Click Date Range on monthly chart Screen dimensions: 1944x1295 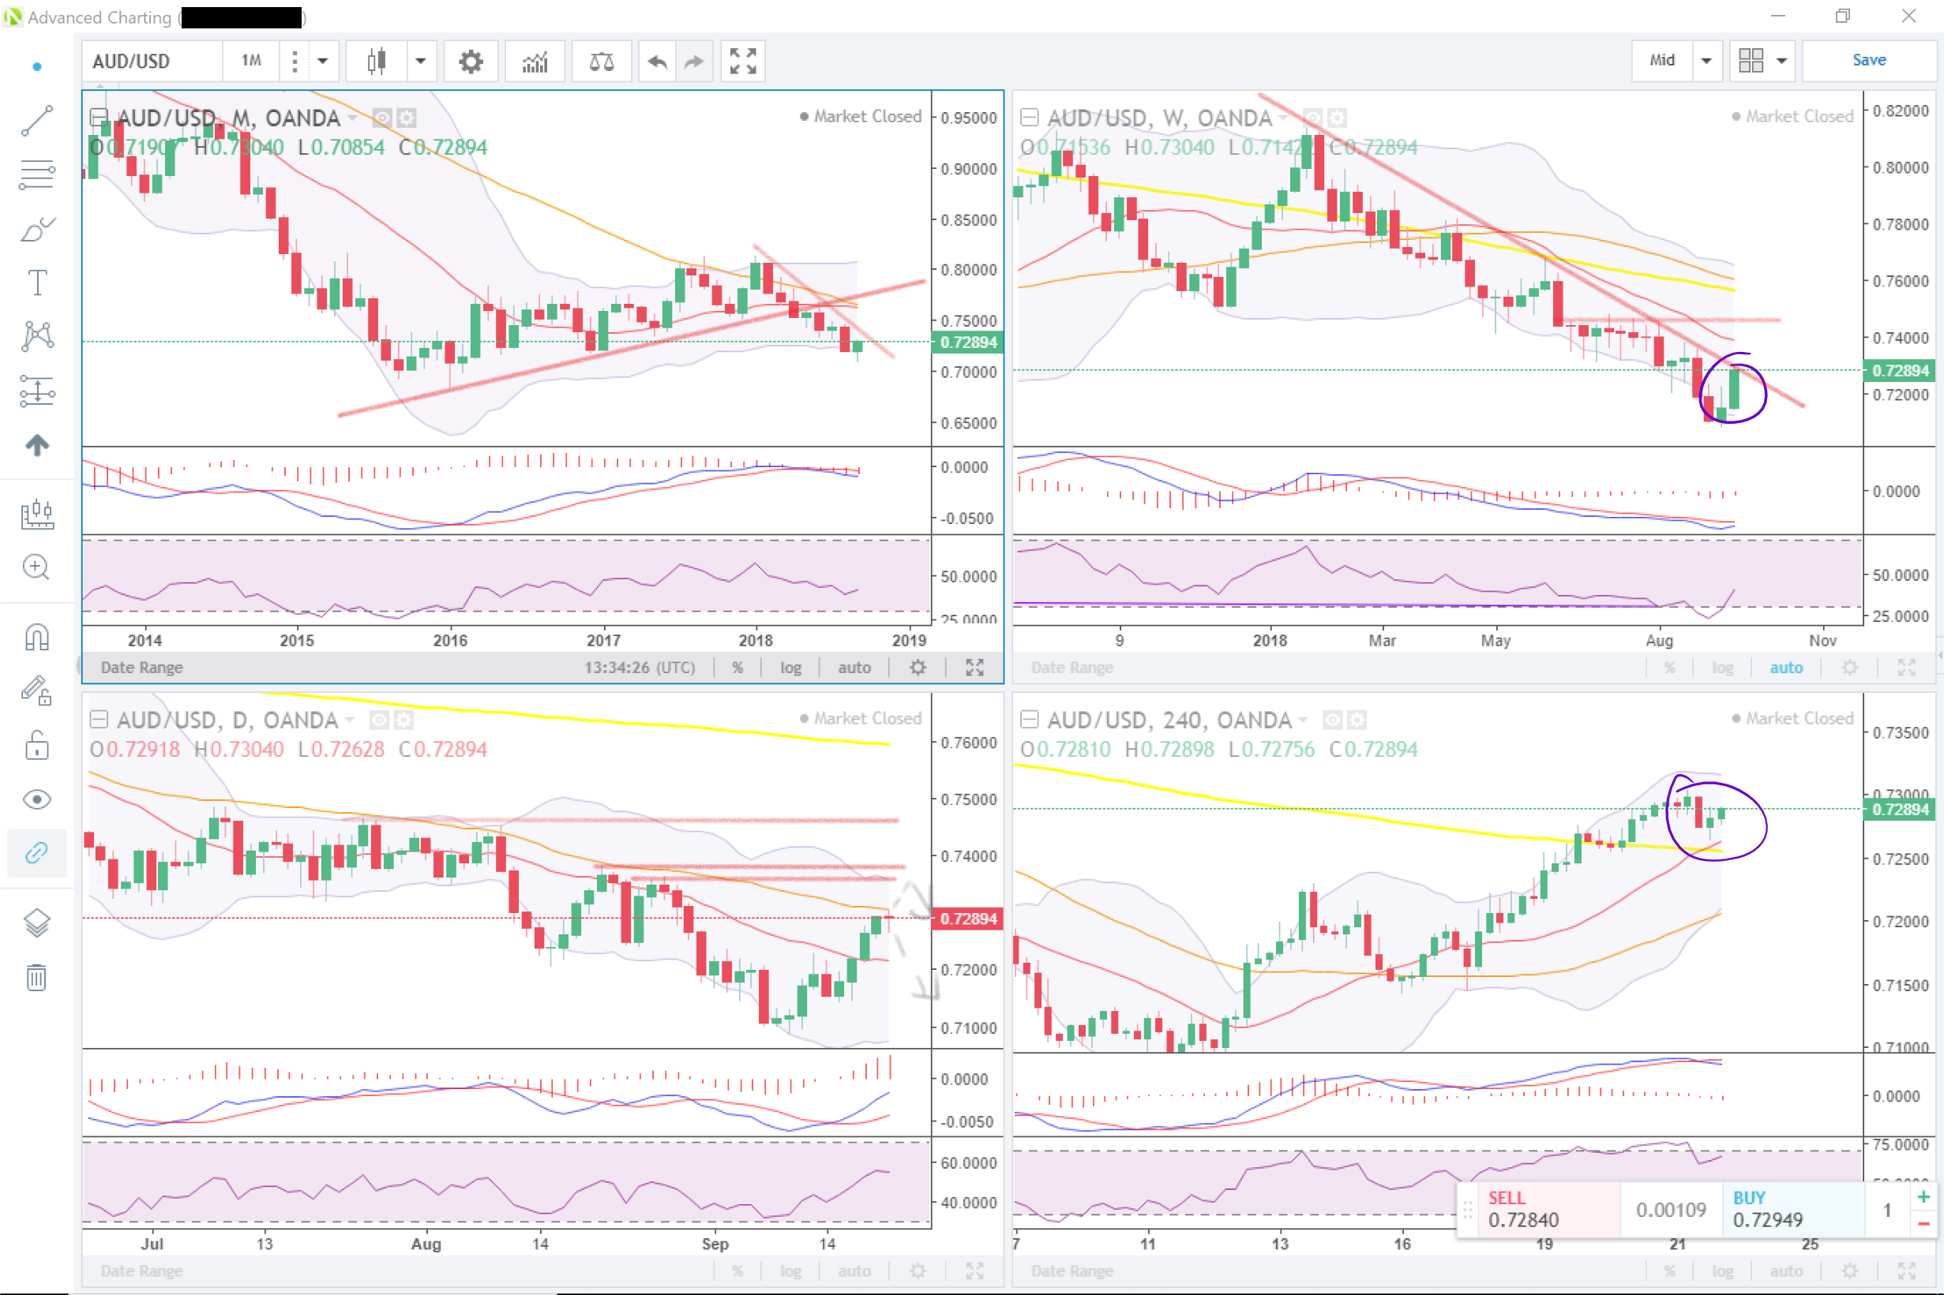[141, 668]
